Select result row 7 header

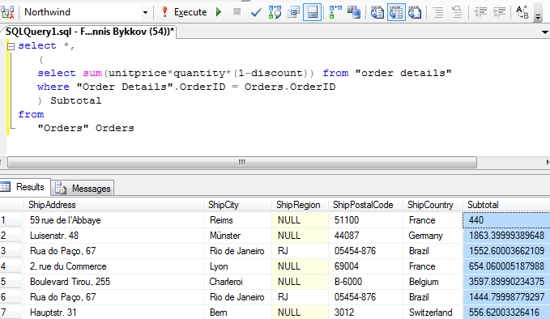pyautogui.click(x=11, y=313)
